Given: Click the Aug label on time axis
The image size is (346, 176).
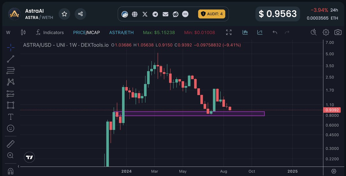Looking at the screenshot, I should [x=224, y=171].
